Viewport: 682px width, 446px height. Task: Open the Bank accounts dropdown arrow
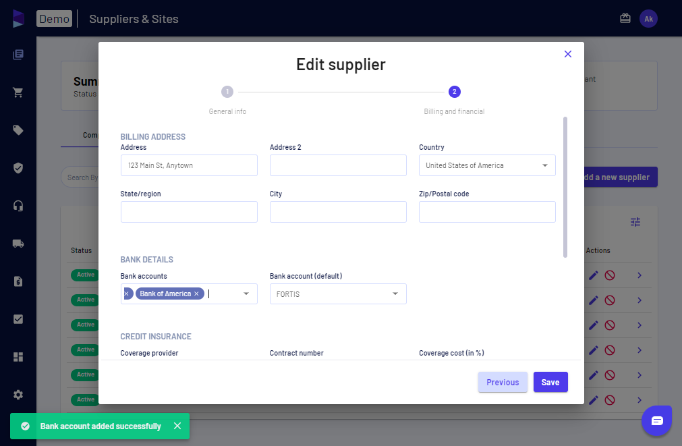246,294
